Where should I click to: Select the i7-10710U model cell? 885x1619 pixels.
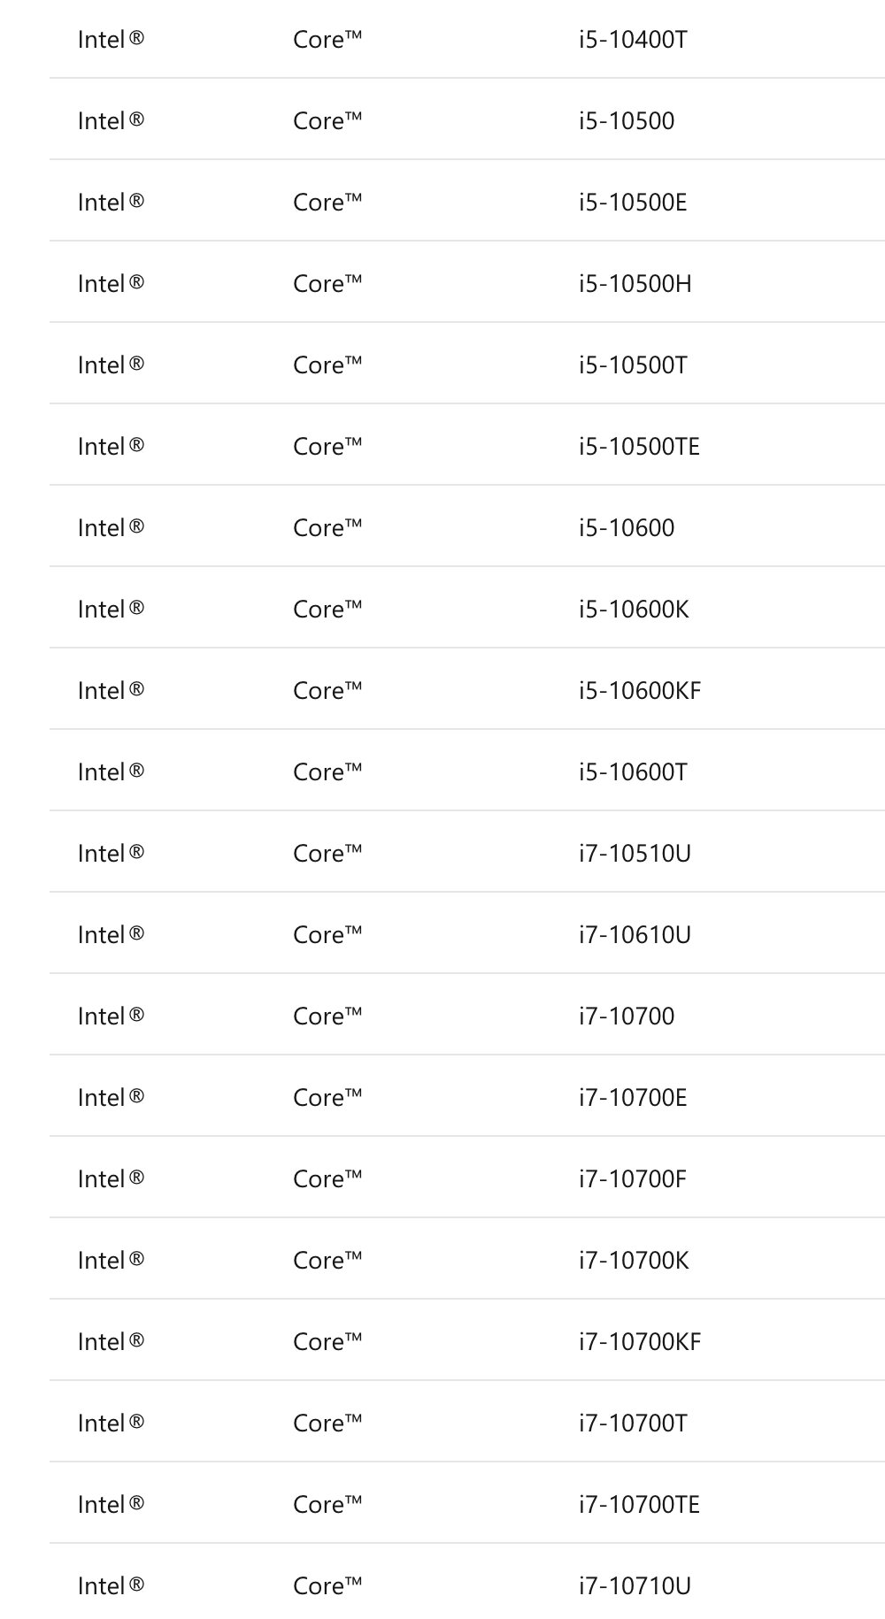635,1586
